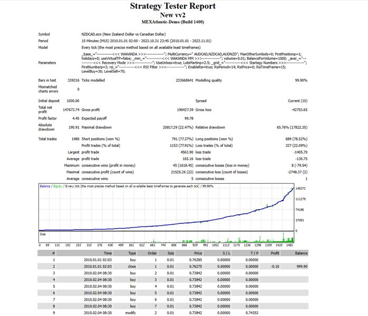
Task: Click consecutive profit value 21525.26 (22)
Action: [x=182, y=172]
